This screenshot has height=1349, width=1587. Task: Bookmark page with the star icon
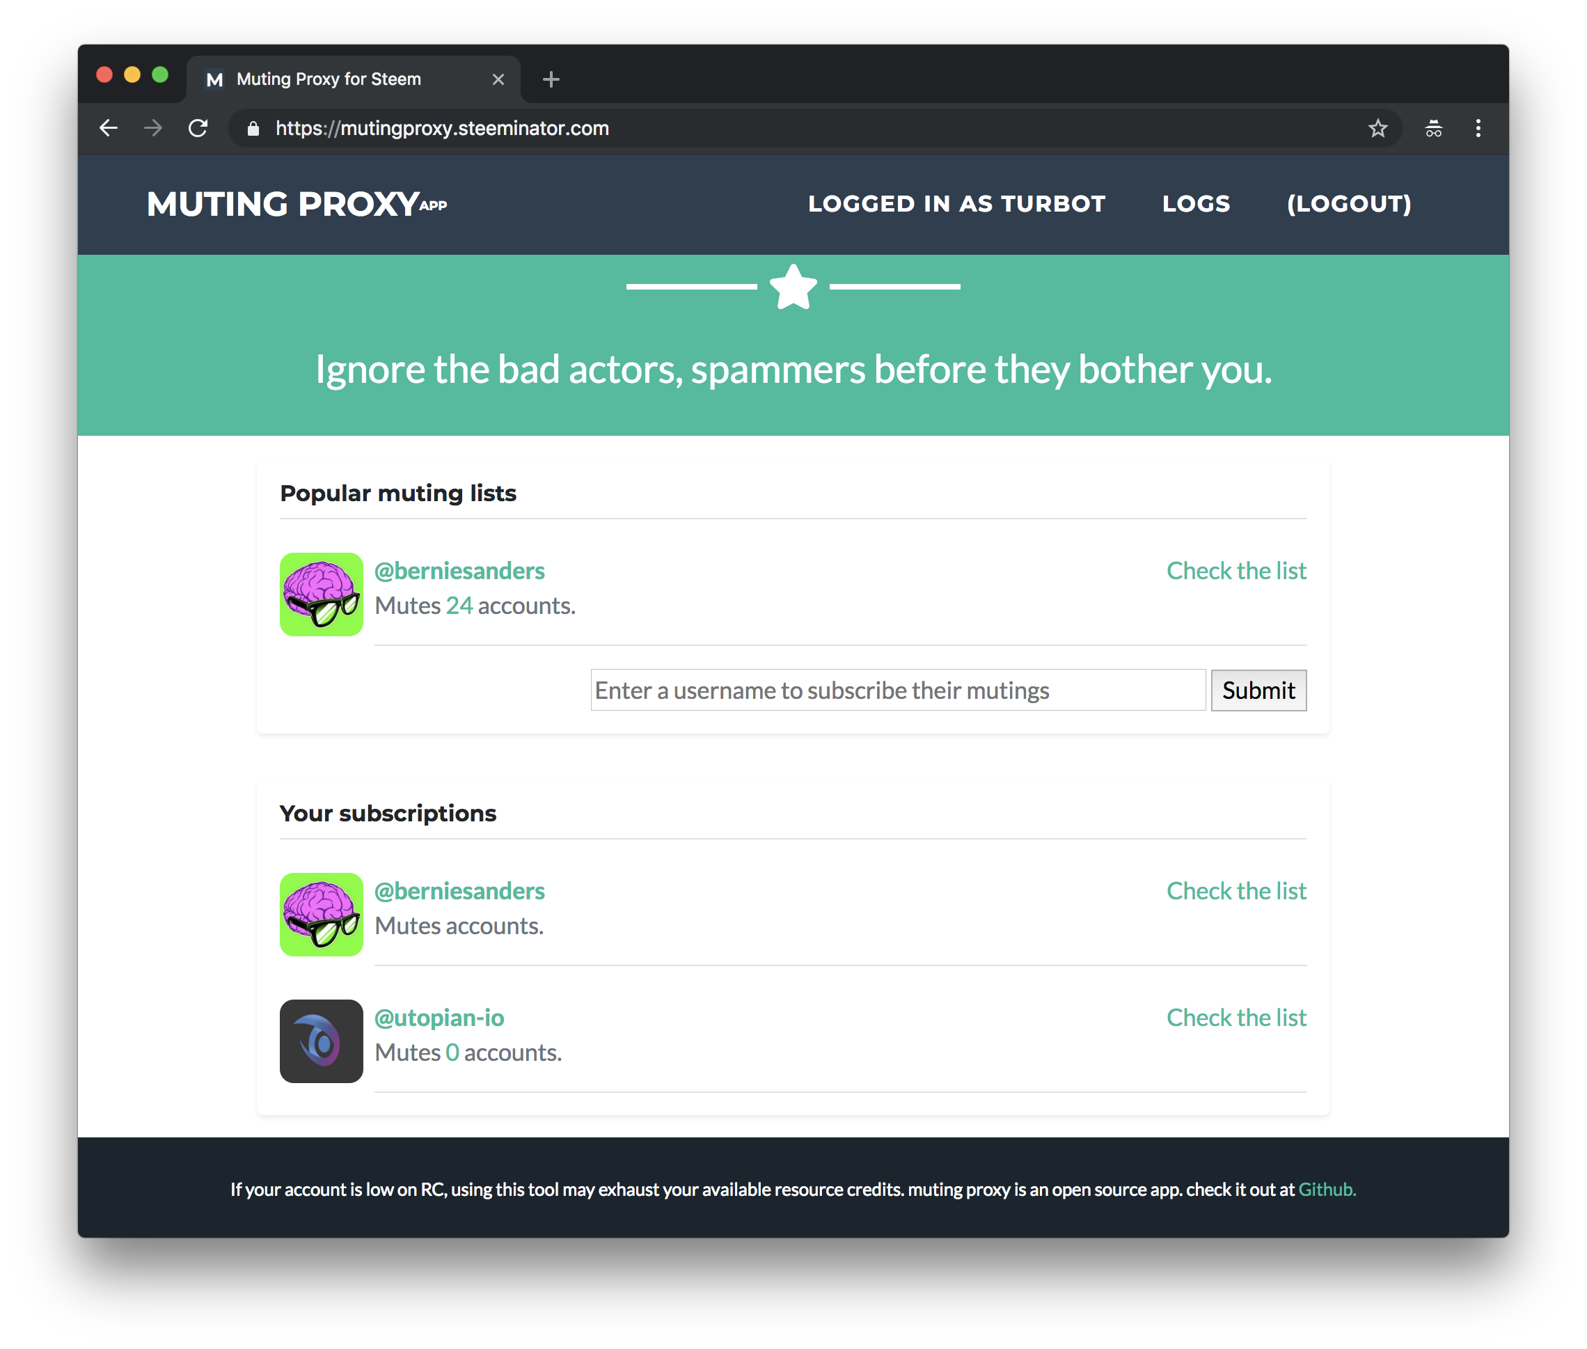(1377, 129)
